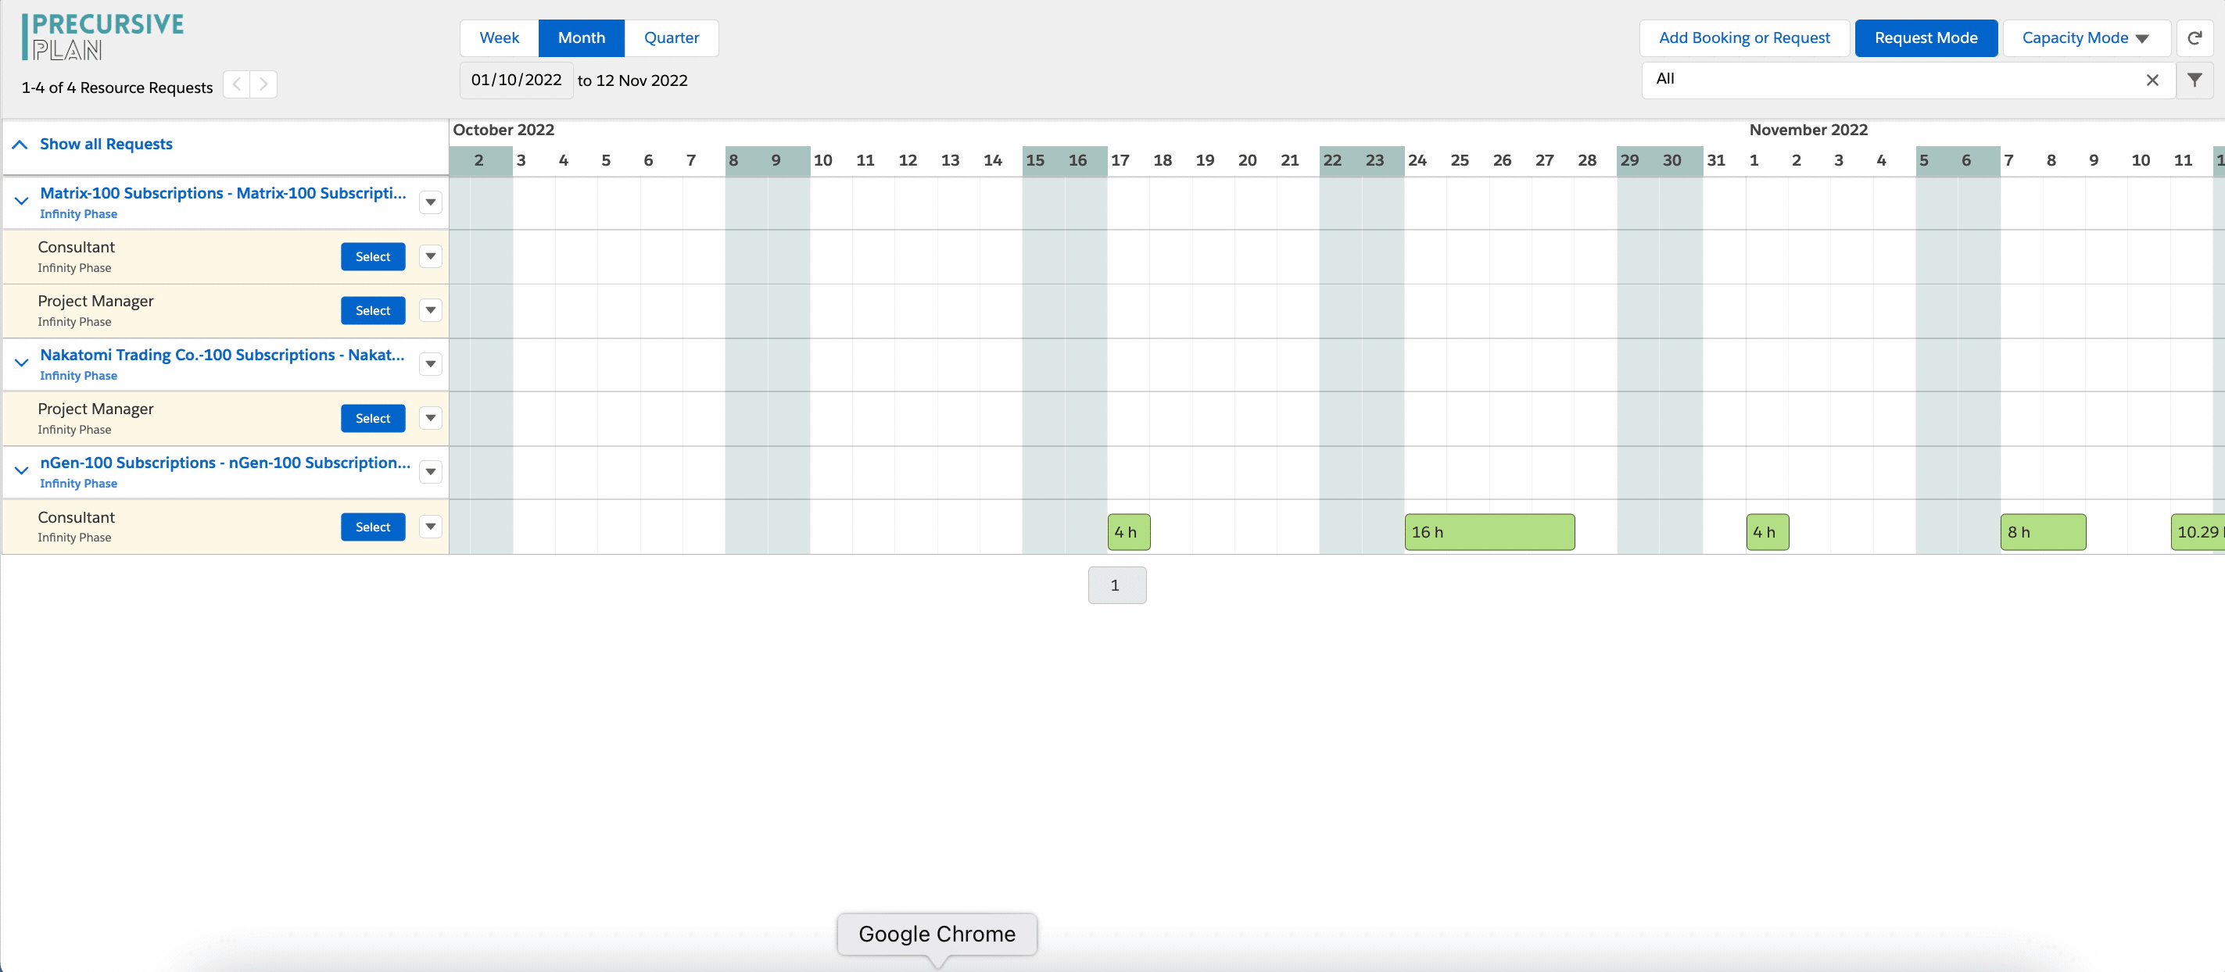2225x972 pixels.
Task: Click Add Booking or Request button
Action: pyautogui.click(x=1744, y=38)
